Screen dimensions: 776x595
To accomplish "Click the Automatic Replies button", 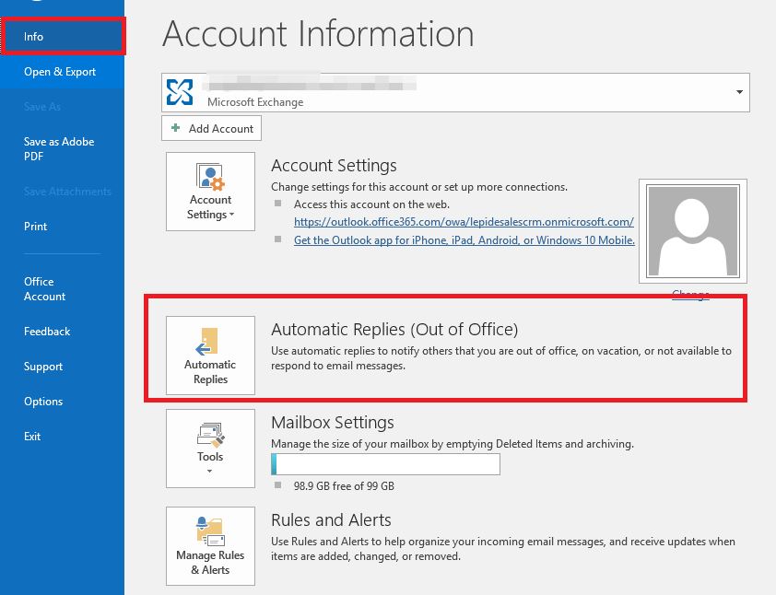I will 210,356.
